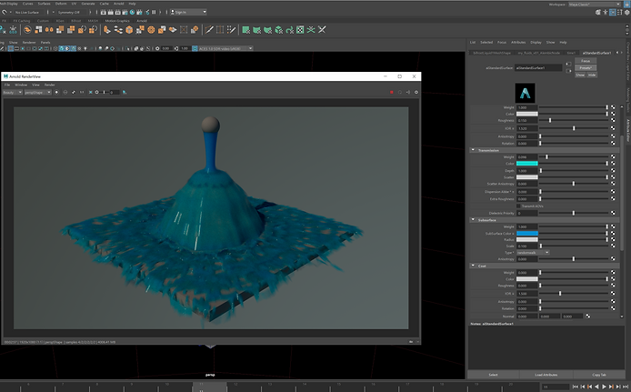Switch to the Bifrost shelf tab
The image size is (631, 392).
pos(75,21)
